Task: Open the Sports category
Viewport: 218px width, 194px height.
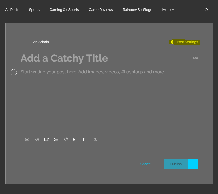Action: point(34,10)
